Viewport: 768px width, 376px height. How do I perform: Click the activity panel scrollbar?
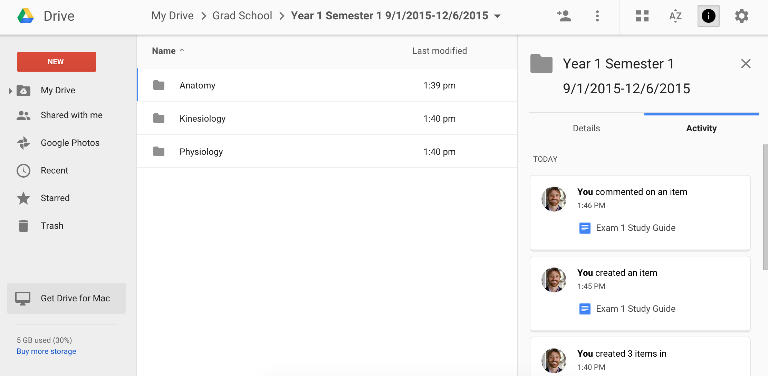[765, 207]
